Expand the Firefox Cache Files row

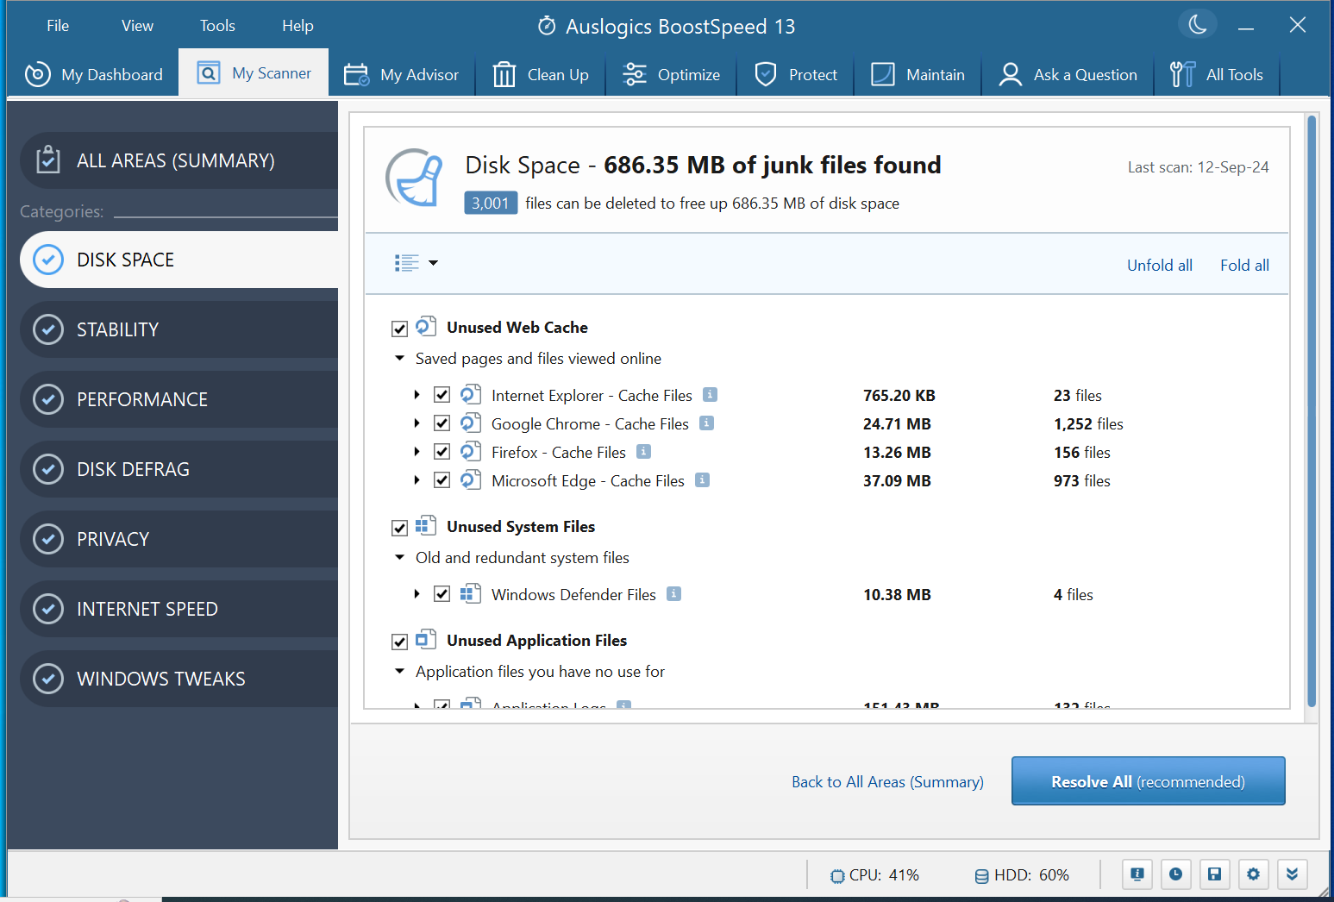point(416,452)
